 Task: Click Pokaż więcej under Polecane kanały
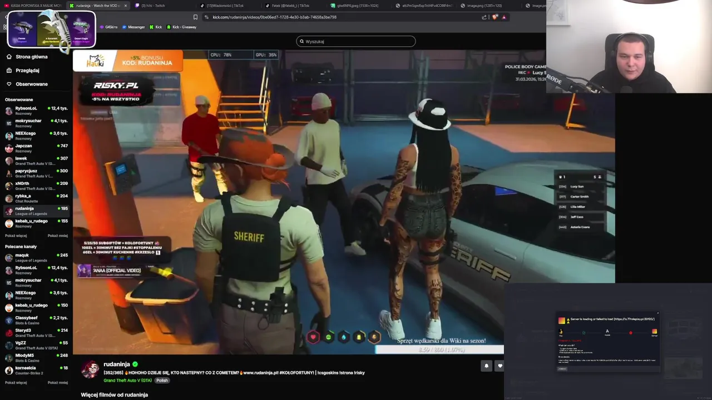pyautogui.click(x=16, y=382)
